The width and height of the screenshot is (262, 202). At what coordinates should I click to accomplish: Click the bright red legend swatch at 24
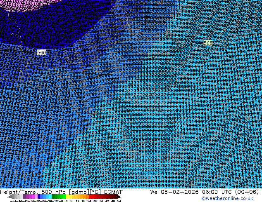click(90, 196)
